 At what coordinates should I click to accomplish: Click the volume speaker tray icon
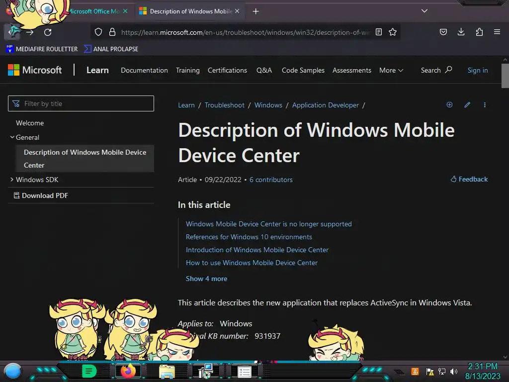tap(454, 371)
